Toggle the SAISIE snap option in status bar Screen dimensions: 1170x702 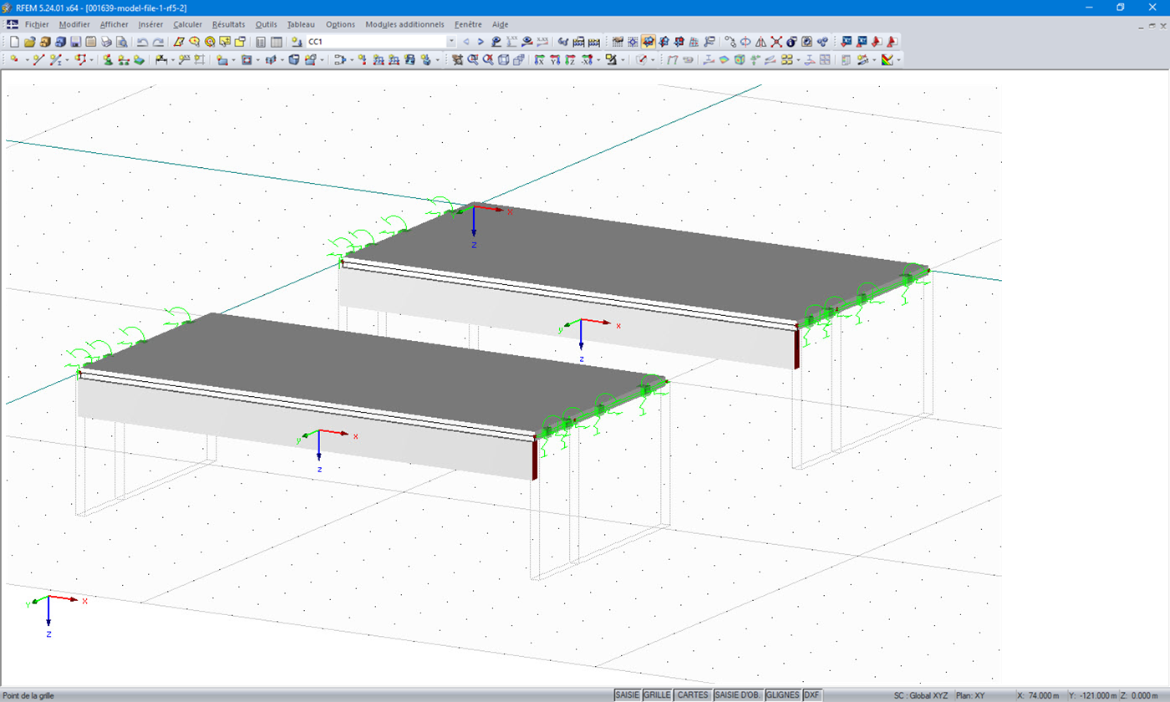(627, 695)
